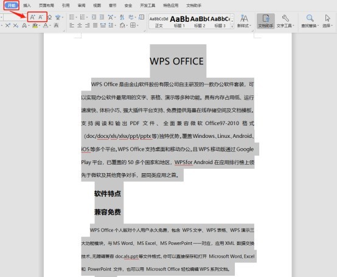Expand the numbering dropdown arrow
Screen dimensions: 337x277
[x=87, y=17]
